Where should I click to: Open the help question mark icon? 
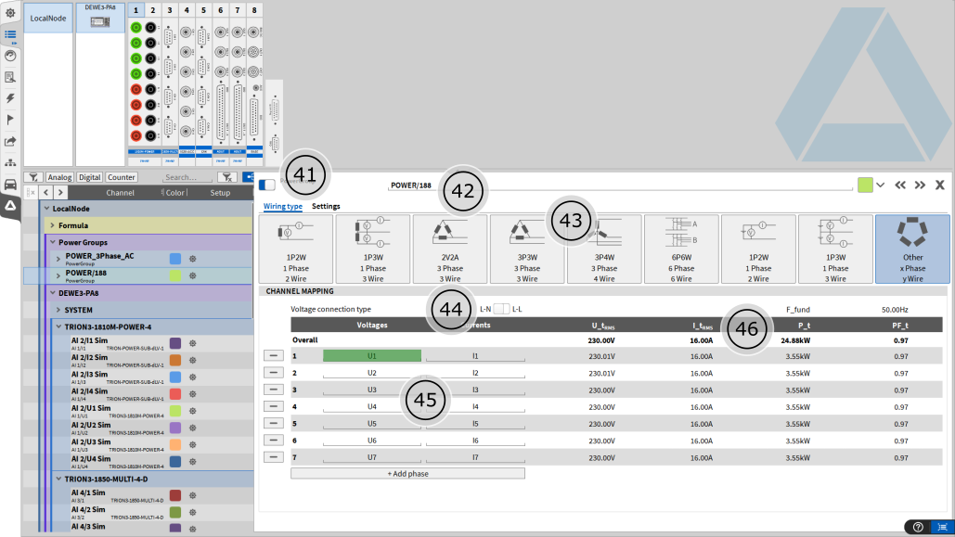pyautogui.click(x=918, y=527)
